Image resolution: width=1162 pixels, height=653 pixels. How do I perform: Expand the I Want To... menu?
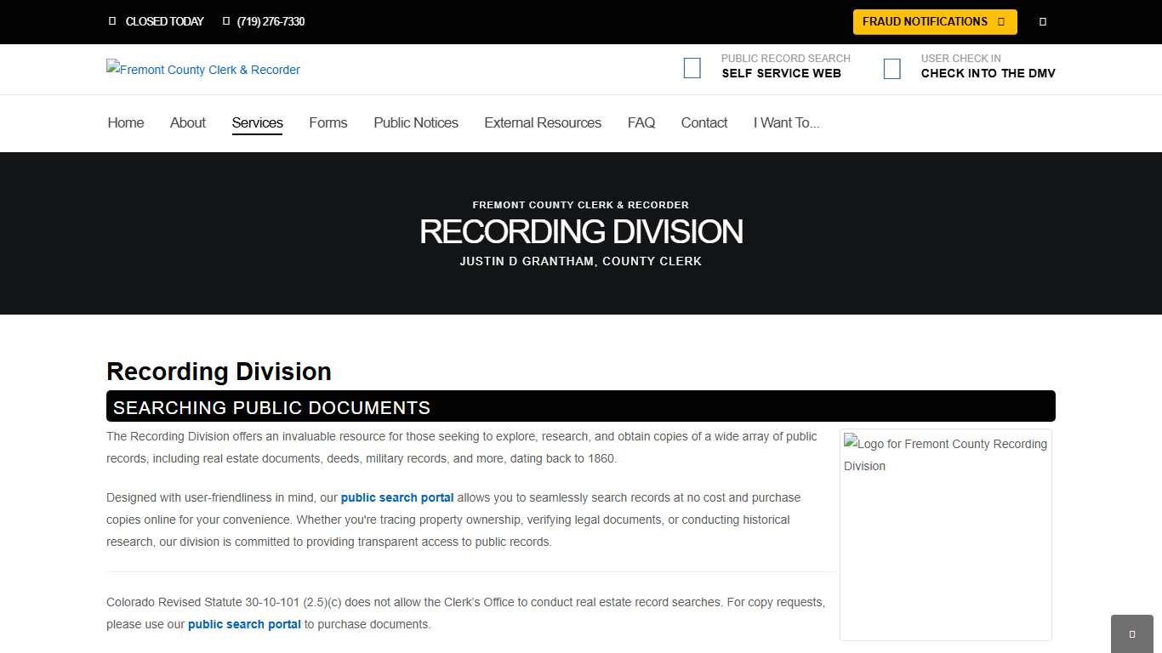[785, 123]
